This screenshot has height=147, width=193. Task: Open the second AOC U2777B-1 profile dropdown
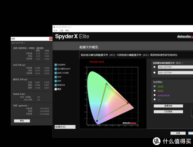click(175, 73)
